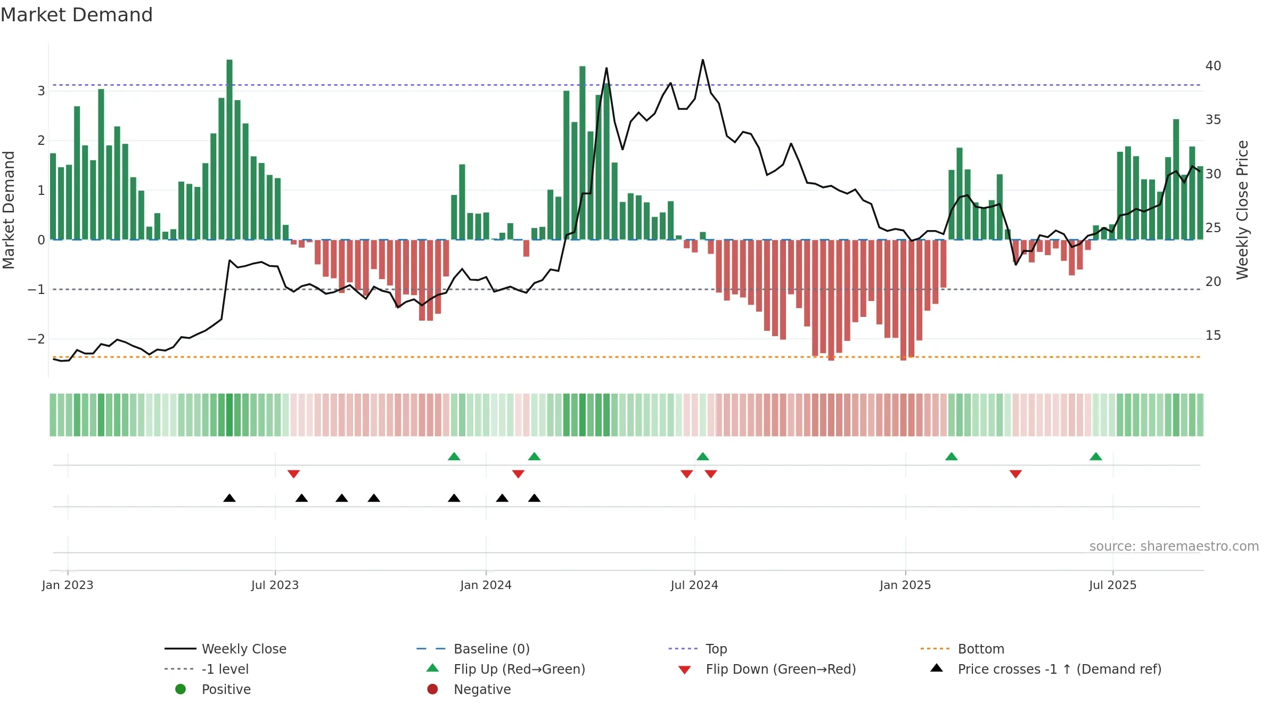The width and height of the screenshot is (1278, 719).
Task: Click the green flip-up marker at Jul 2024
Action: pos(703,456)
